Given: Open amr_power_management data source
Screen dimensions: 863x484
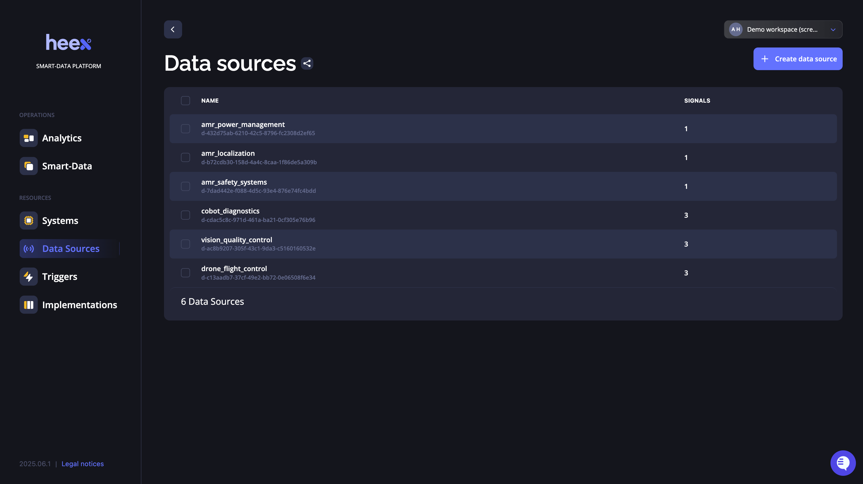Looking at the screenshot, I should (243, 124).
